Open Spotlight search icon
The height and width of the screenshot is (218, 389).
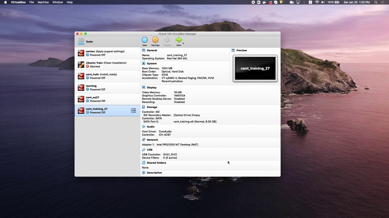(x=376, y=2)
